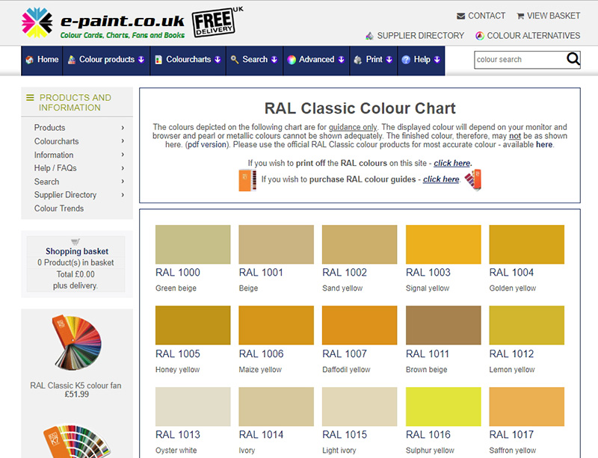Pick the RAL 1016 Sulphur yellow swatch
598x458 pixels.
pos(443,406)
